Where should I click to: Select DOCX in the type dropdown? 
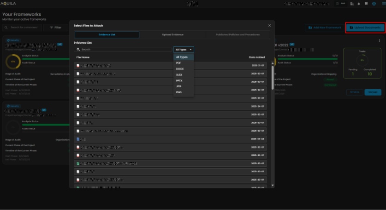179,68
